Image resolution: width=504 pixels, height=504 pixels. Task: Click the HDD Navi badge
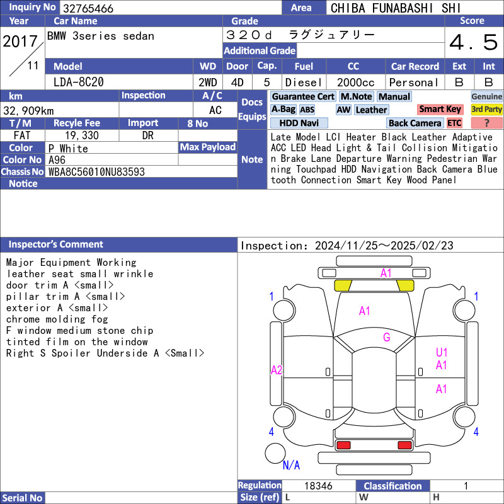click(299, 123)
